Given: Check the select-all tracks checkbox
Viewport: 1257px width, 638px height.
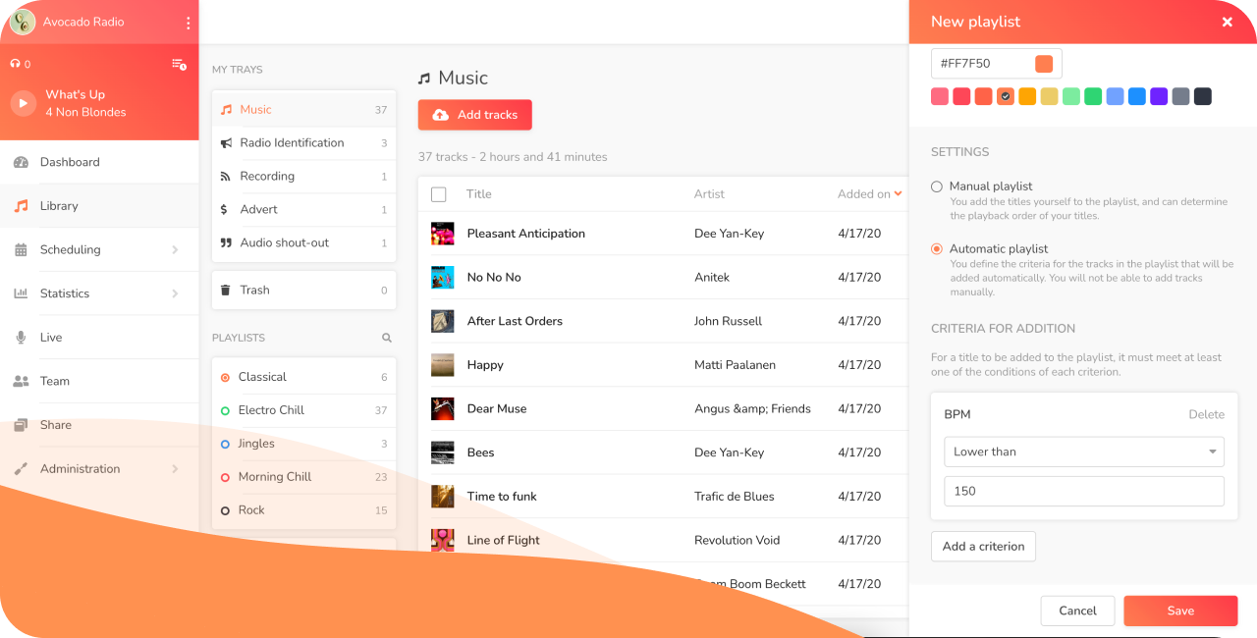Looking at the screenshot, I should click(439, 194).
